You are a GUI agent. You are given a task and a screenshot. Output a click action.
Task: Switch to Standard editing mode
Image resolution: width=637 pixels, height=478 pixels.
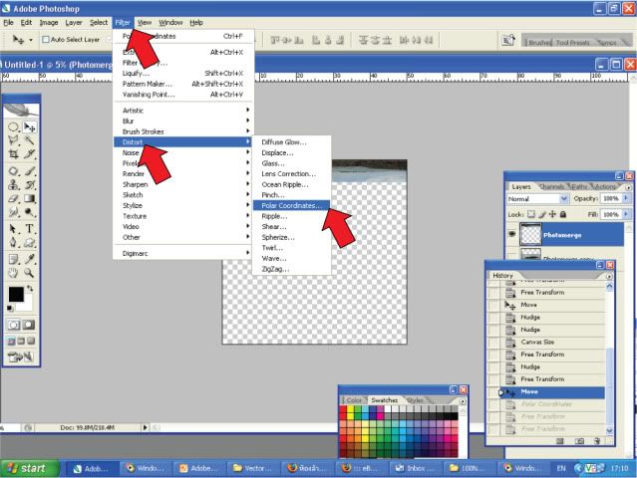[14, 325]
